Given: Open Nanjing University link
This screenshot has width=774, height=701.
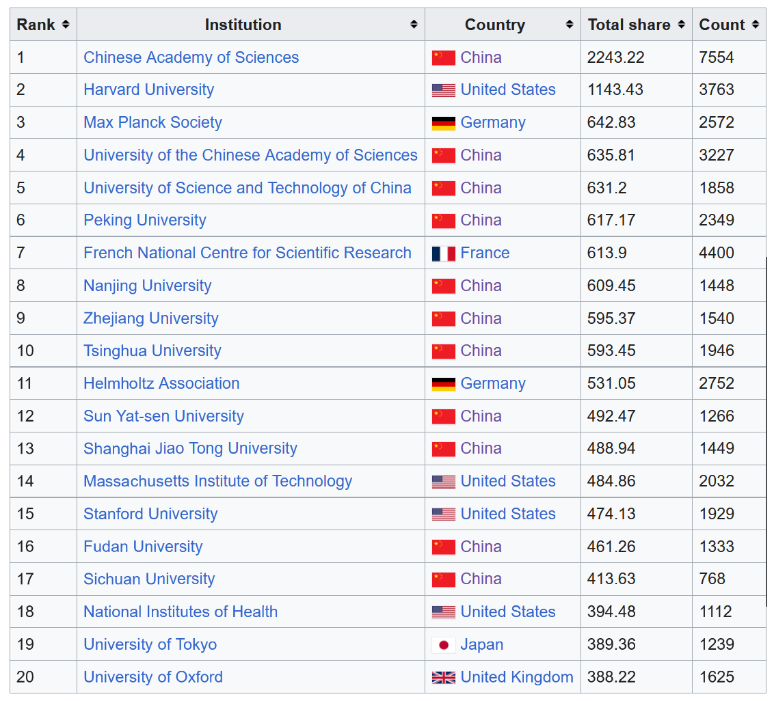Looking at the screenshot, I should [147, 286].
